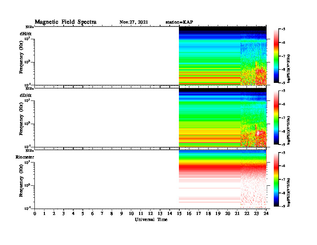This screenshot has height=245, width=317.
Task: Click the dH/dt spectrogram color bar
Action: pos(276,56)
